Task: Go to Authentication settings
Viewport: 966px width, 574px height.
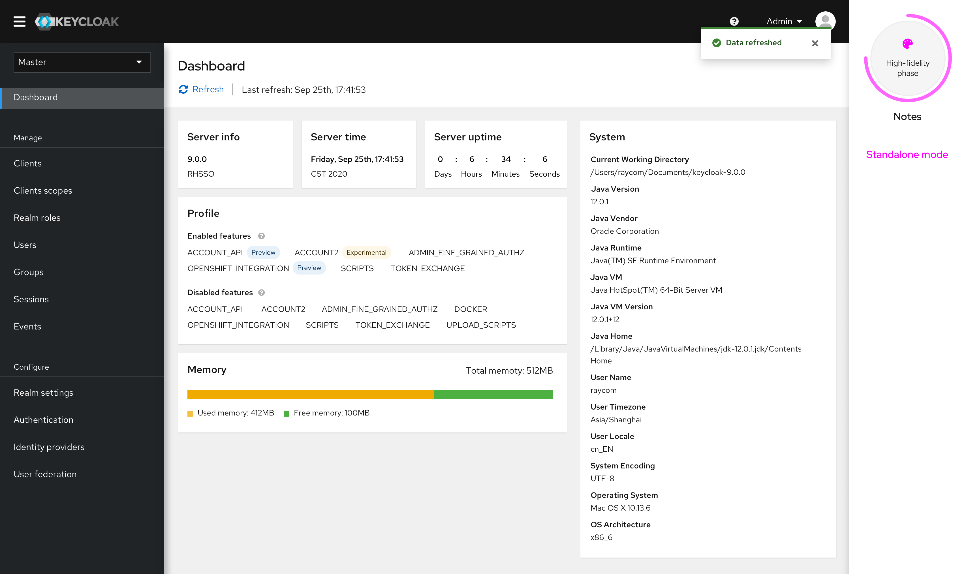Action: 43,420
